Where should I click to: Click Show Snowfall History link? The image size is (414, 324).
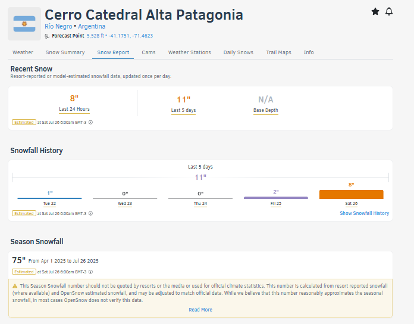coord(365,213)
